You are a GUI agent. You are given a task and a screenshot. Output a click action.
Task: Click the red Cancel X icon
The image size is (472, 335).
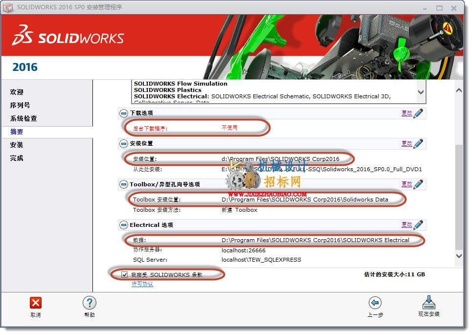[x=36, y=303]
